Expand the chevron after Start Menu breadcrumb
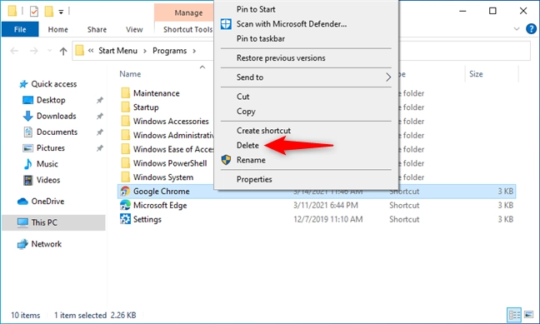The width and height of the screenshot is (540, 324). coord(145,51)
